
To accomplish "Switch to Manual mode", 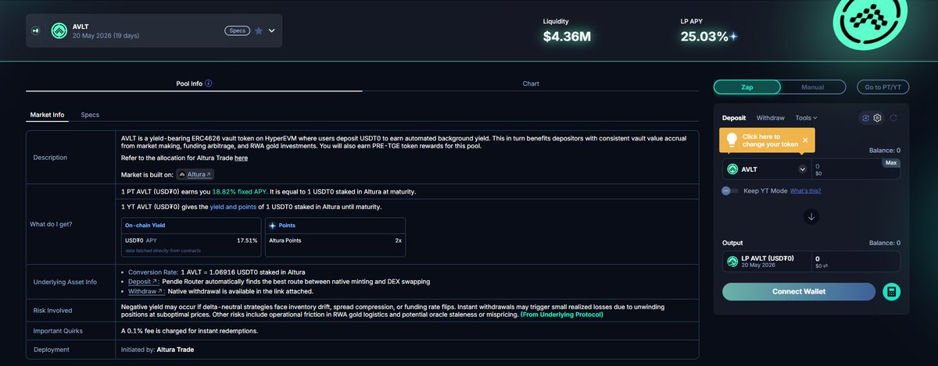I will click(x=812, y=87).
